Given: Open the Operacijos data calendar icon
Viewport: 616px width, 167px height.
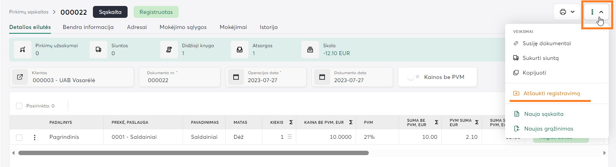Looking at the screenshot, I should (236, 77).
